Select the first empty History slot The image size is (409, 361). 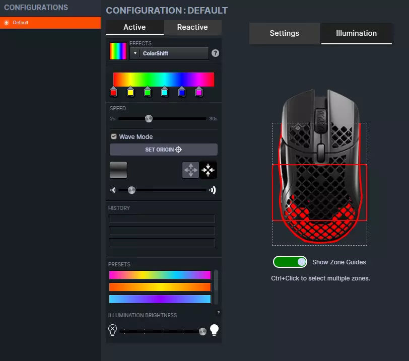tap(162, 219)
